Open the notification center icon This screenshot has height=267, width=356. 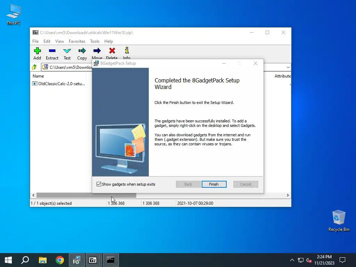(342, 260)
